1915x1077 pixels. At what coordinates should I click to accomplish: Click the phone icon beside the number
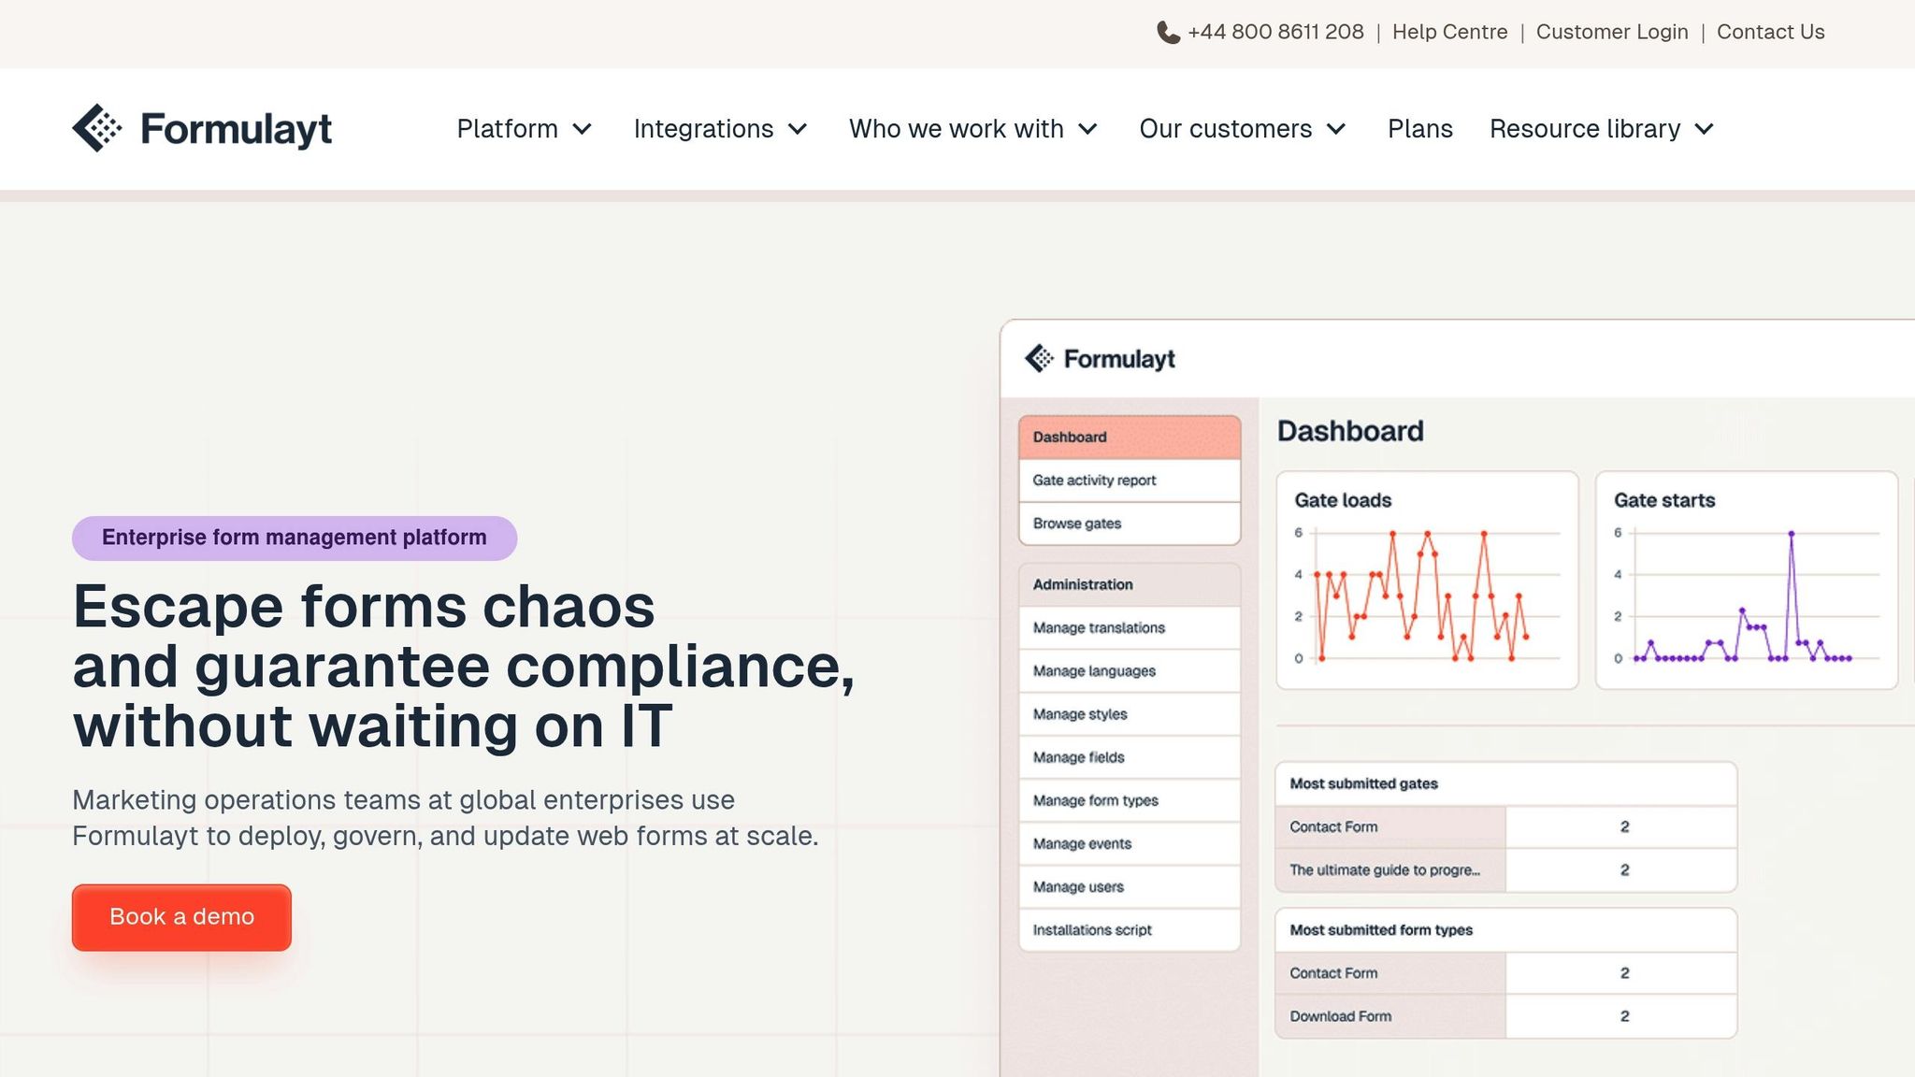point(1168,33)
